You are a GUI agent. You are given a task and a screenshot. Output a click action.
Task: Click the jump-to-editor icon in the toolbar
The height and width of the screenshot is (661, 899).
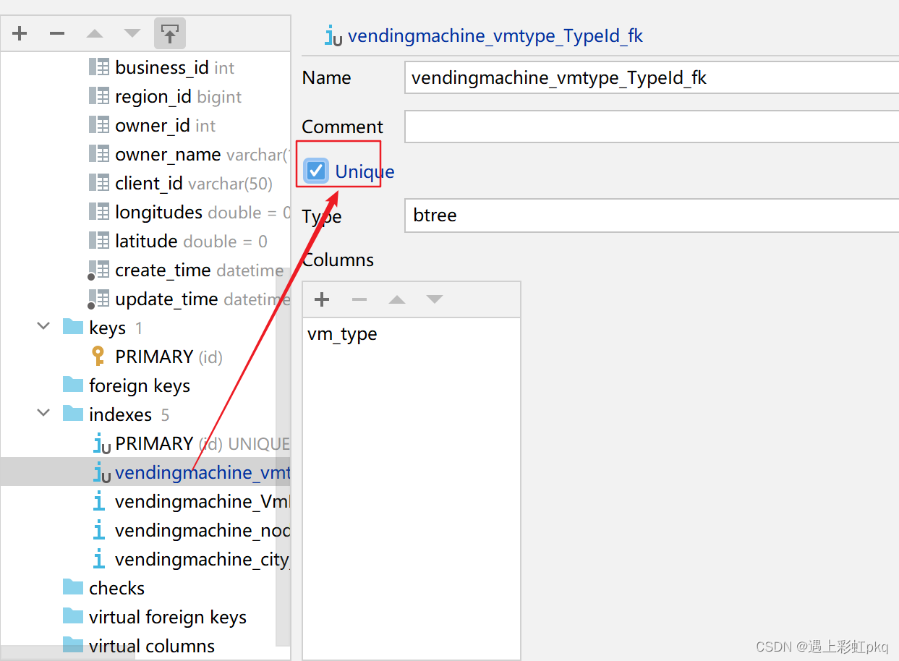(170, 33)
